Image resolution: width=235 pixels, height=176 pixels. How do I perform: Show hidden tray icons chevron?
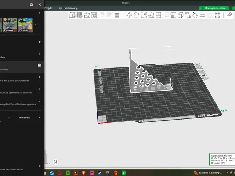click(x=227, y=173)
